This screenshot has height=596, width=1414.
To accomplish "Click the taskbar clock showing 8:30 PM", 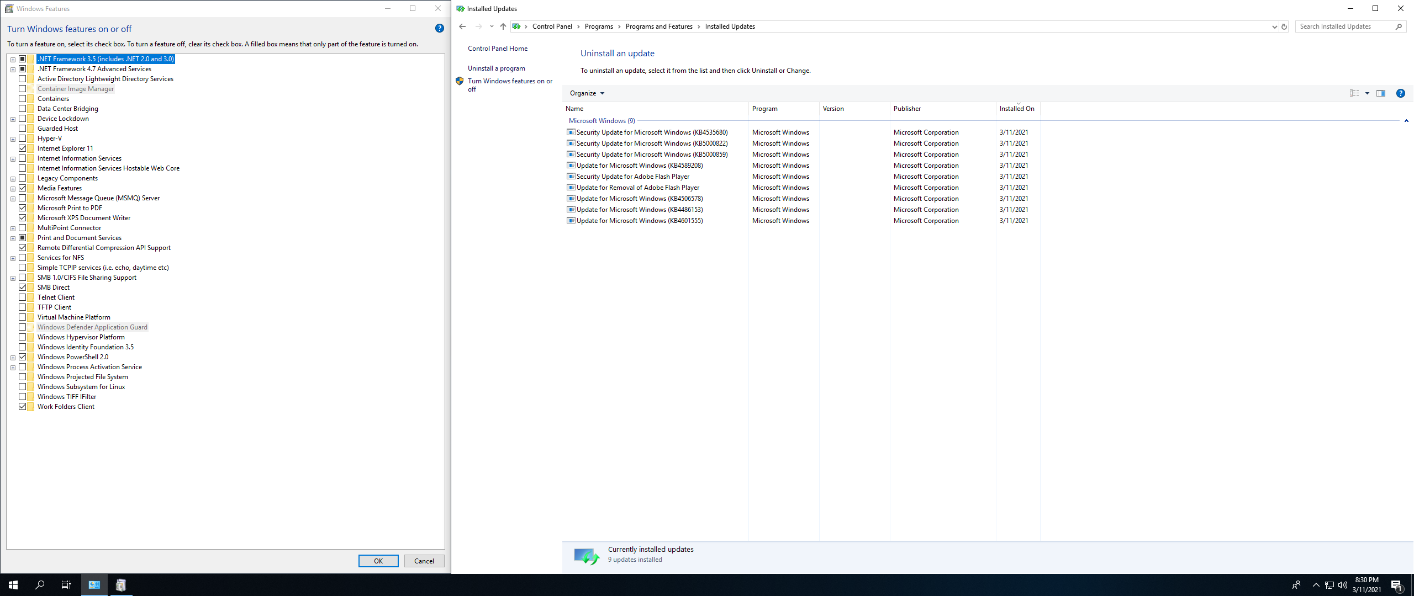I will coord(1366,585).
